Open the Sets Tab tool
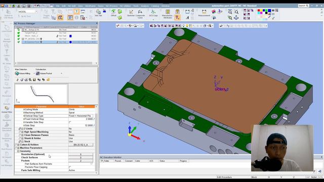 [98, 13]
